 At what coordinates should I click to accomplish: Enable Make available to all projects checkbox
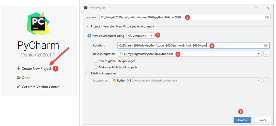pyautogui.click(x=96, y=67)
